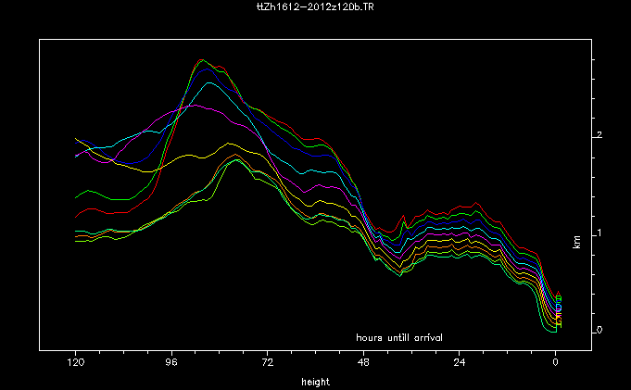Click the red 'A' trajectory end marker
Screen dimensions: 631x390
point(558,295)
